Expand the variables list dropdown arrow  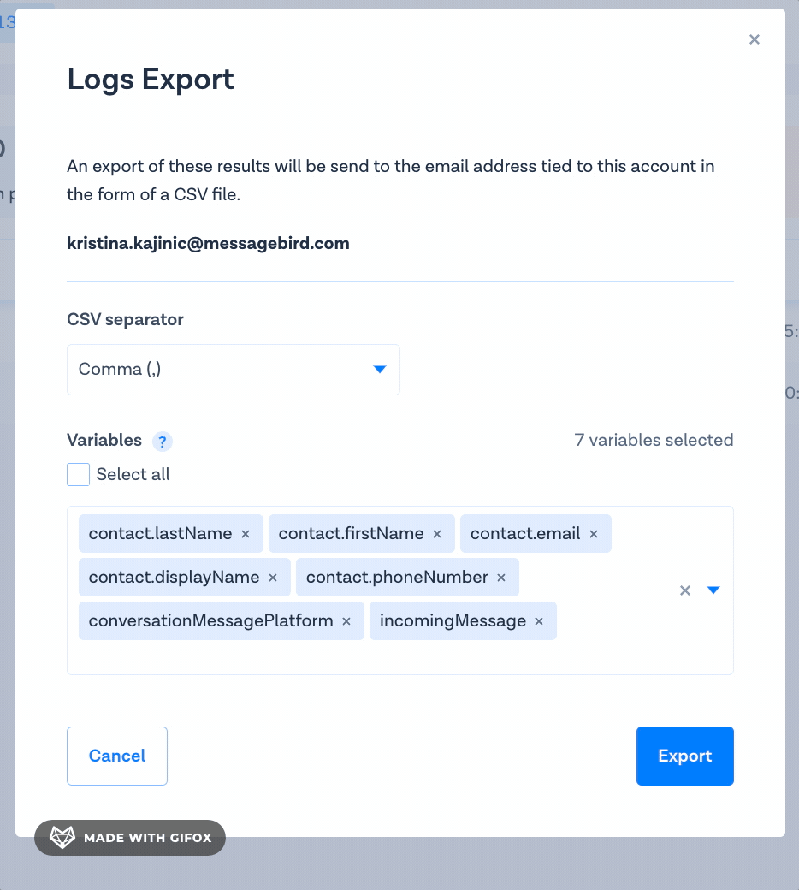click(x=713, y=590)
